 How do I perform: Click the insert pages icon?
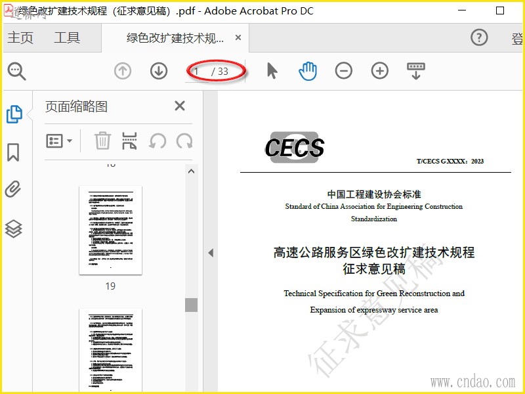129,141
